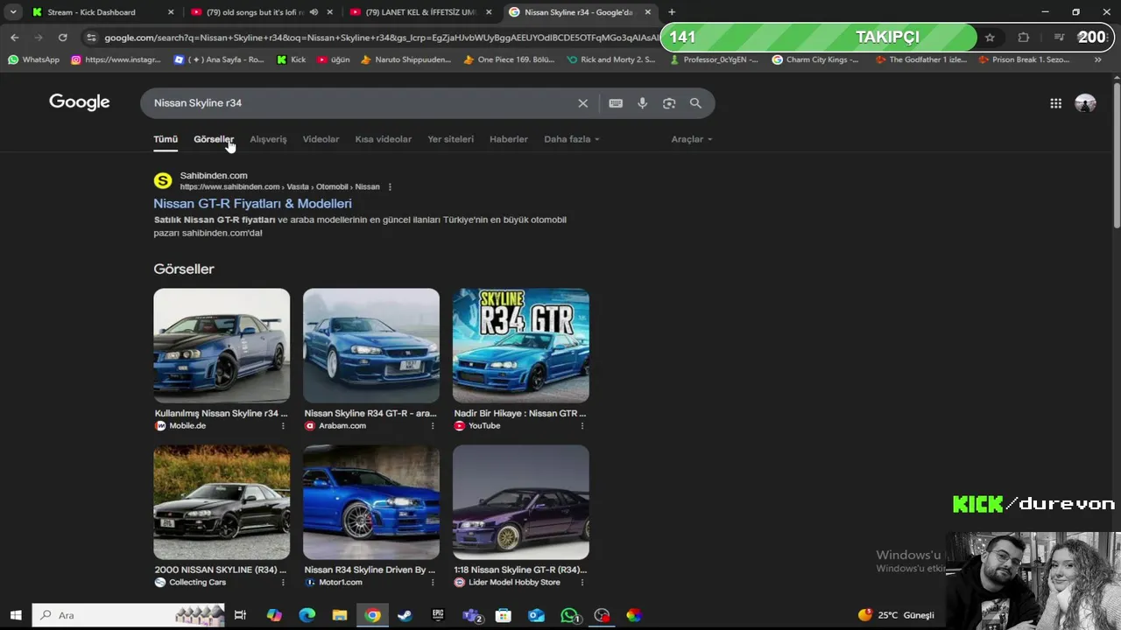
Task: Open Microsoft Store from taskbar
Action: (x=504, y=615)
